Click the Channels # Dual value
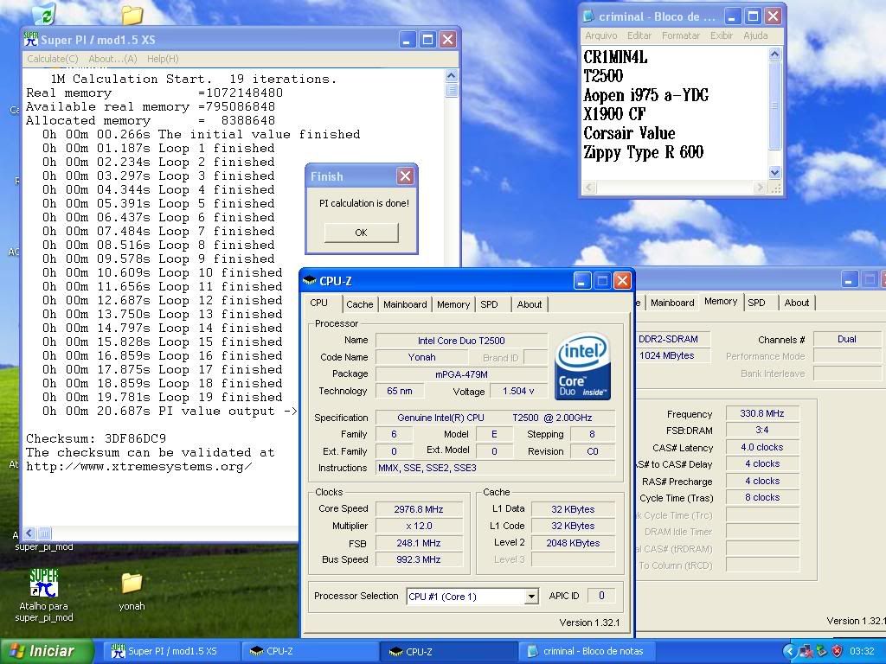Screen dimensions: 886x664 [846, 339]
